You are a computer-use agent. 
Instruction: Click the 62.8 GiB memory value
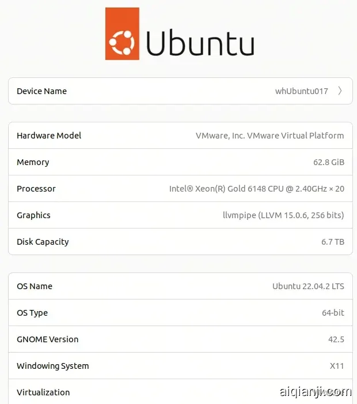pos(328,162)
